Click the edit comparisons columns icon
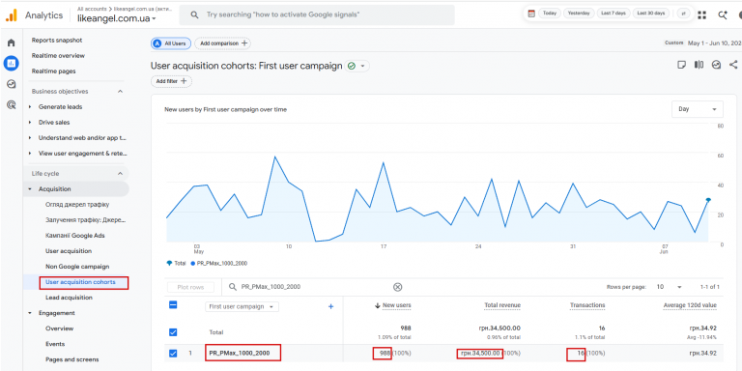 coord(699,65)
